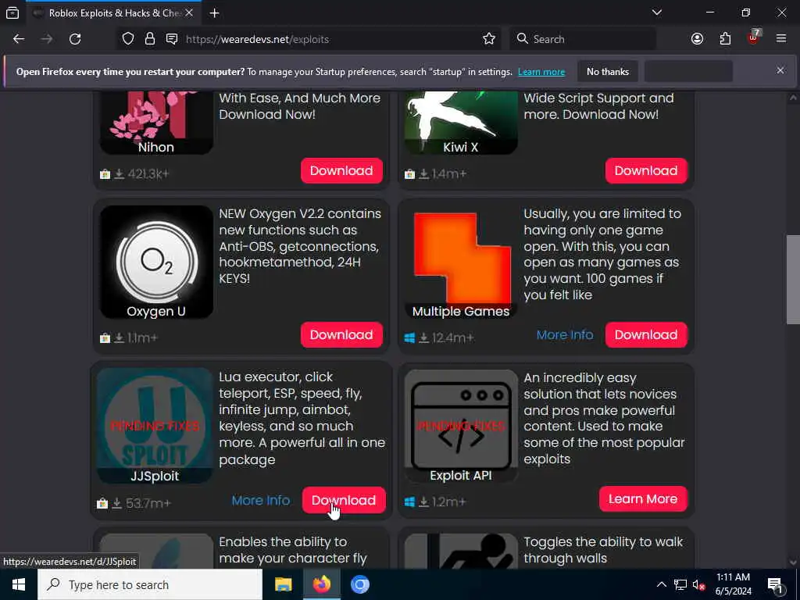The image size is (800, 600).
Task: Reload the current page
Action: [75, 39]
